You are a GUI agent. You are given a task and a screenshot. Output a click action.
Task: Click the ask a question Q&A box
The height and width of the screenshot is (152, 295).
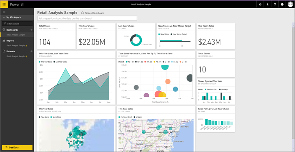pyautogui.click(x=87, y=18)
